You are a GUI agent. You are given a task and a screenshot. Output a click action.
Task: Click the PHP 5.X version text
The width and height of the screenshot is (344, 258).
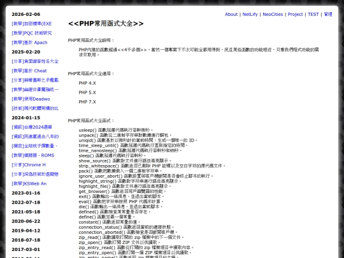[x=87, y=92]
